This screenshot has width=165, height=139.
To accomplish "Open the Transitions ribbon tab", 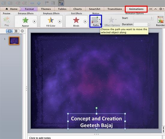I will click(115, 9).
